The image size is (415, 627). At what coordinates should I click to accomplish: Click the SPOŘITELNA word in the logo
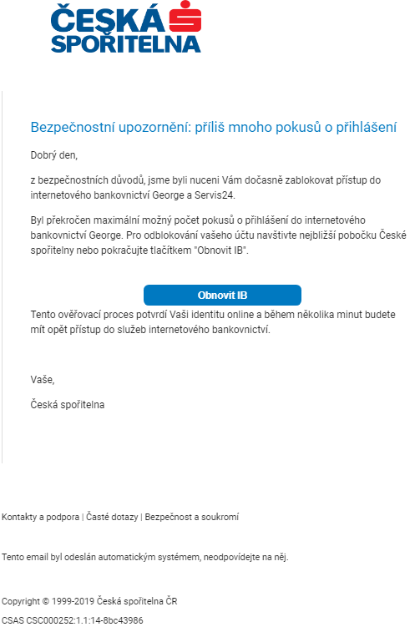125,44
